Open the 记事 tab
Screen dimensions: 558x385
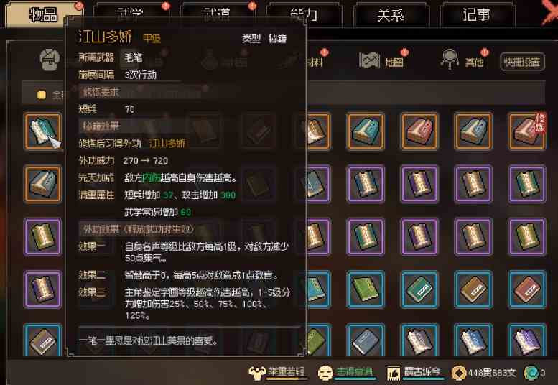pyautogui.click(x=477, y=15)
